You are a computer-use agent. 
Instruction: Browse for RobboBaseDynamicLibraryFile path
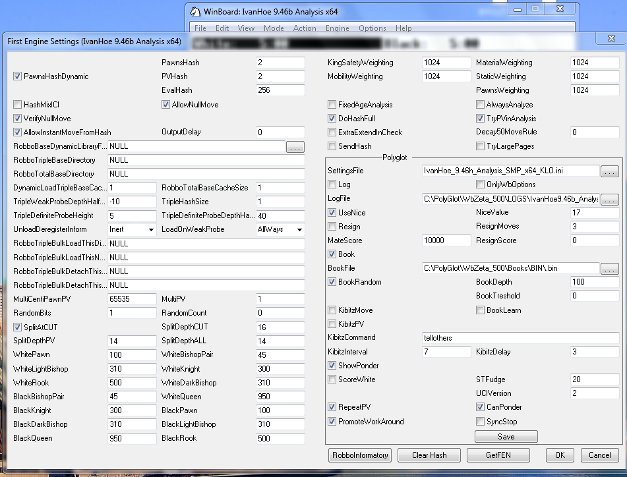click(295, 147)
